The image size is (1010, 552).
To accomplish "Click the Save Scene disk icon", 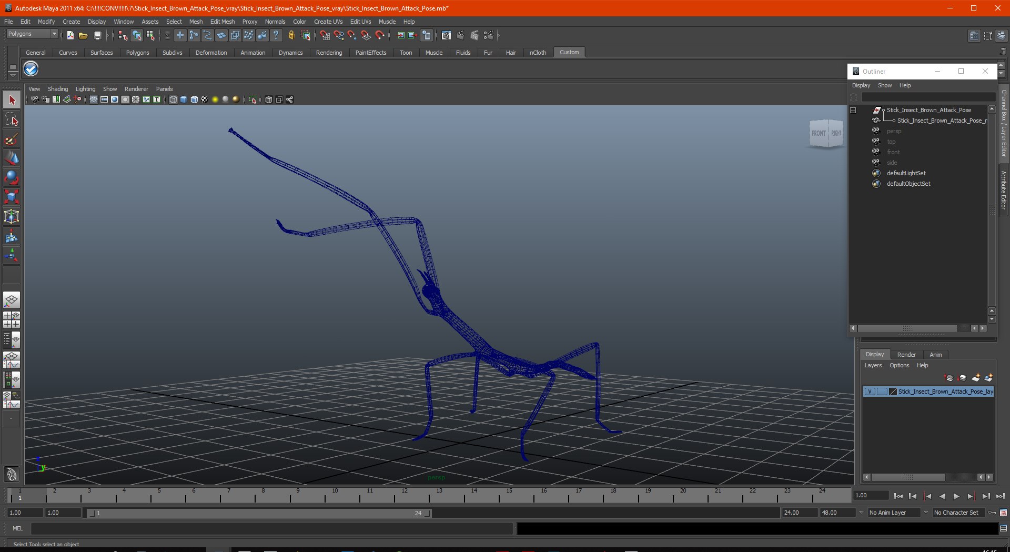I will point(97,35).
